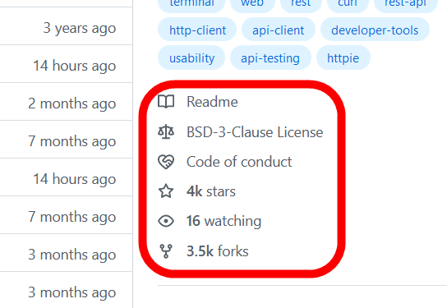Image resolution: width=447 pixels, height=308 pixels.
Task: Select the http-client topic tag
Action: click(197, 30)
